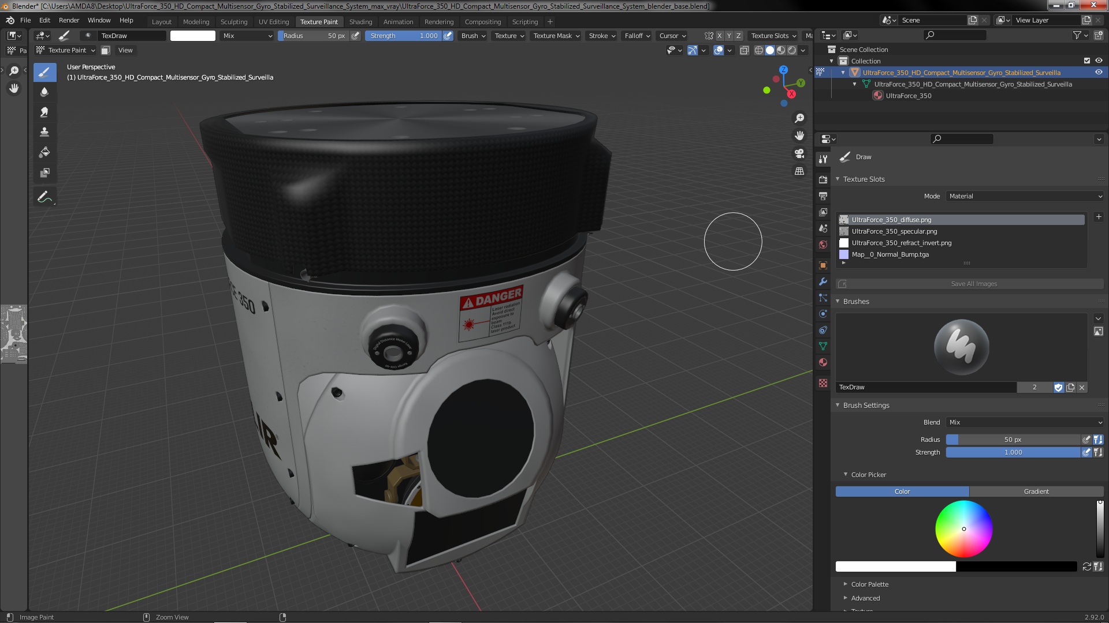1109x623 pixels.
Task: Toggle the brush fake user shield
Action: click(x=1058, y=388)
